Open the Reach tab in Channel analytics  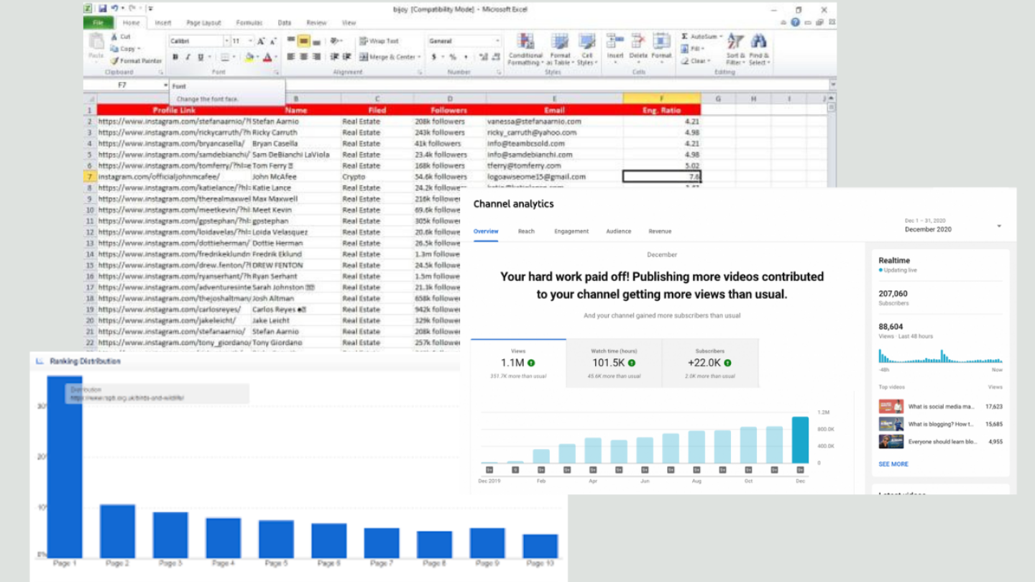pyautogui.click(x=526, y=231)
